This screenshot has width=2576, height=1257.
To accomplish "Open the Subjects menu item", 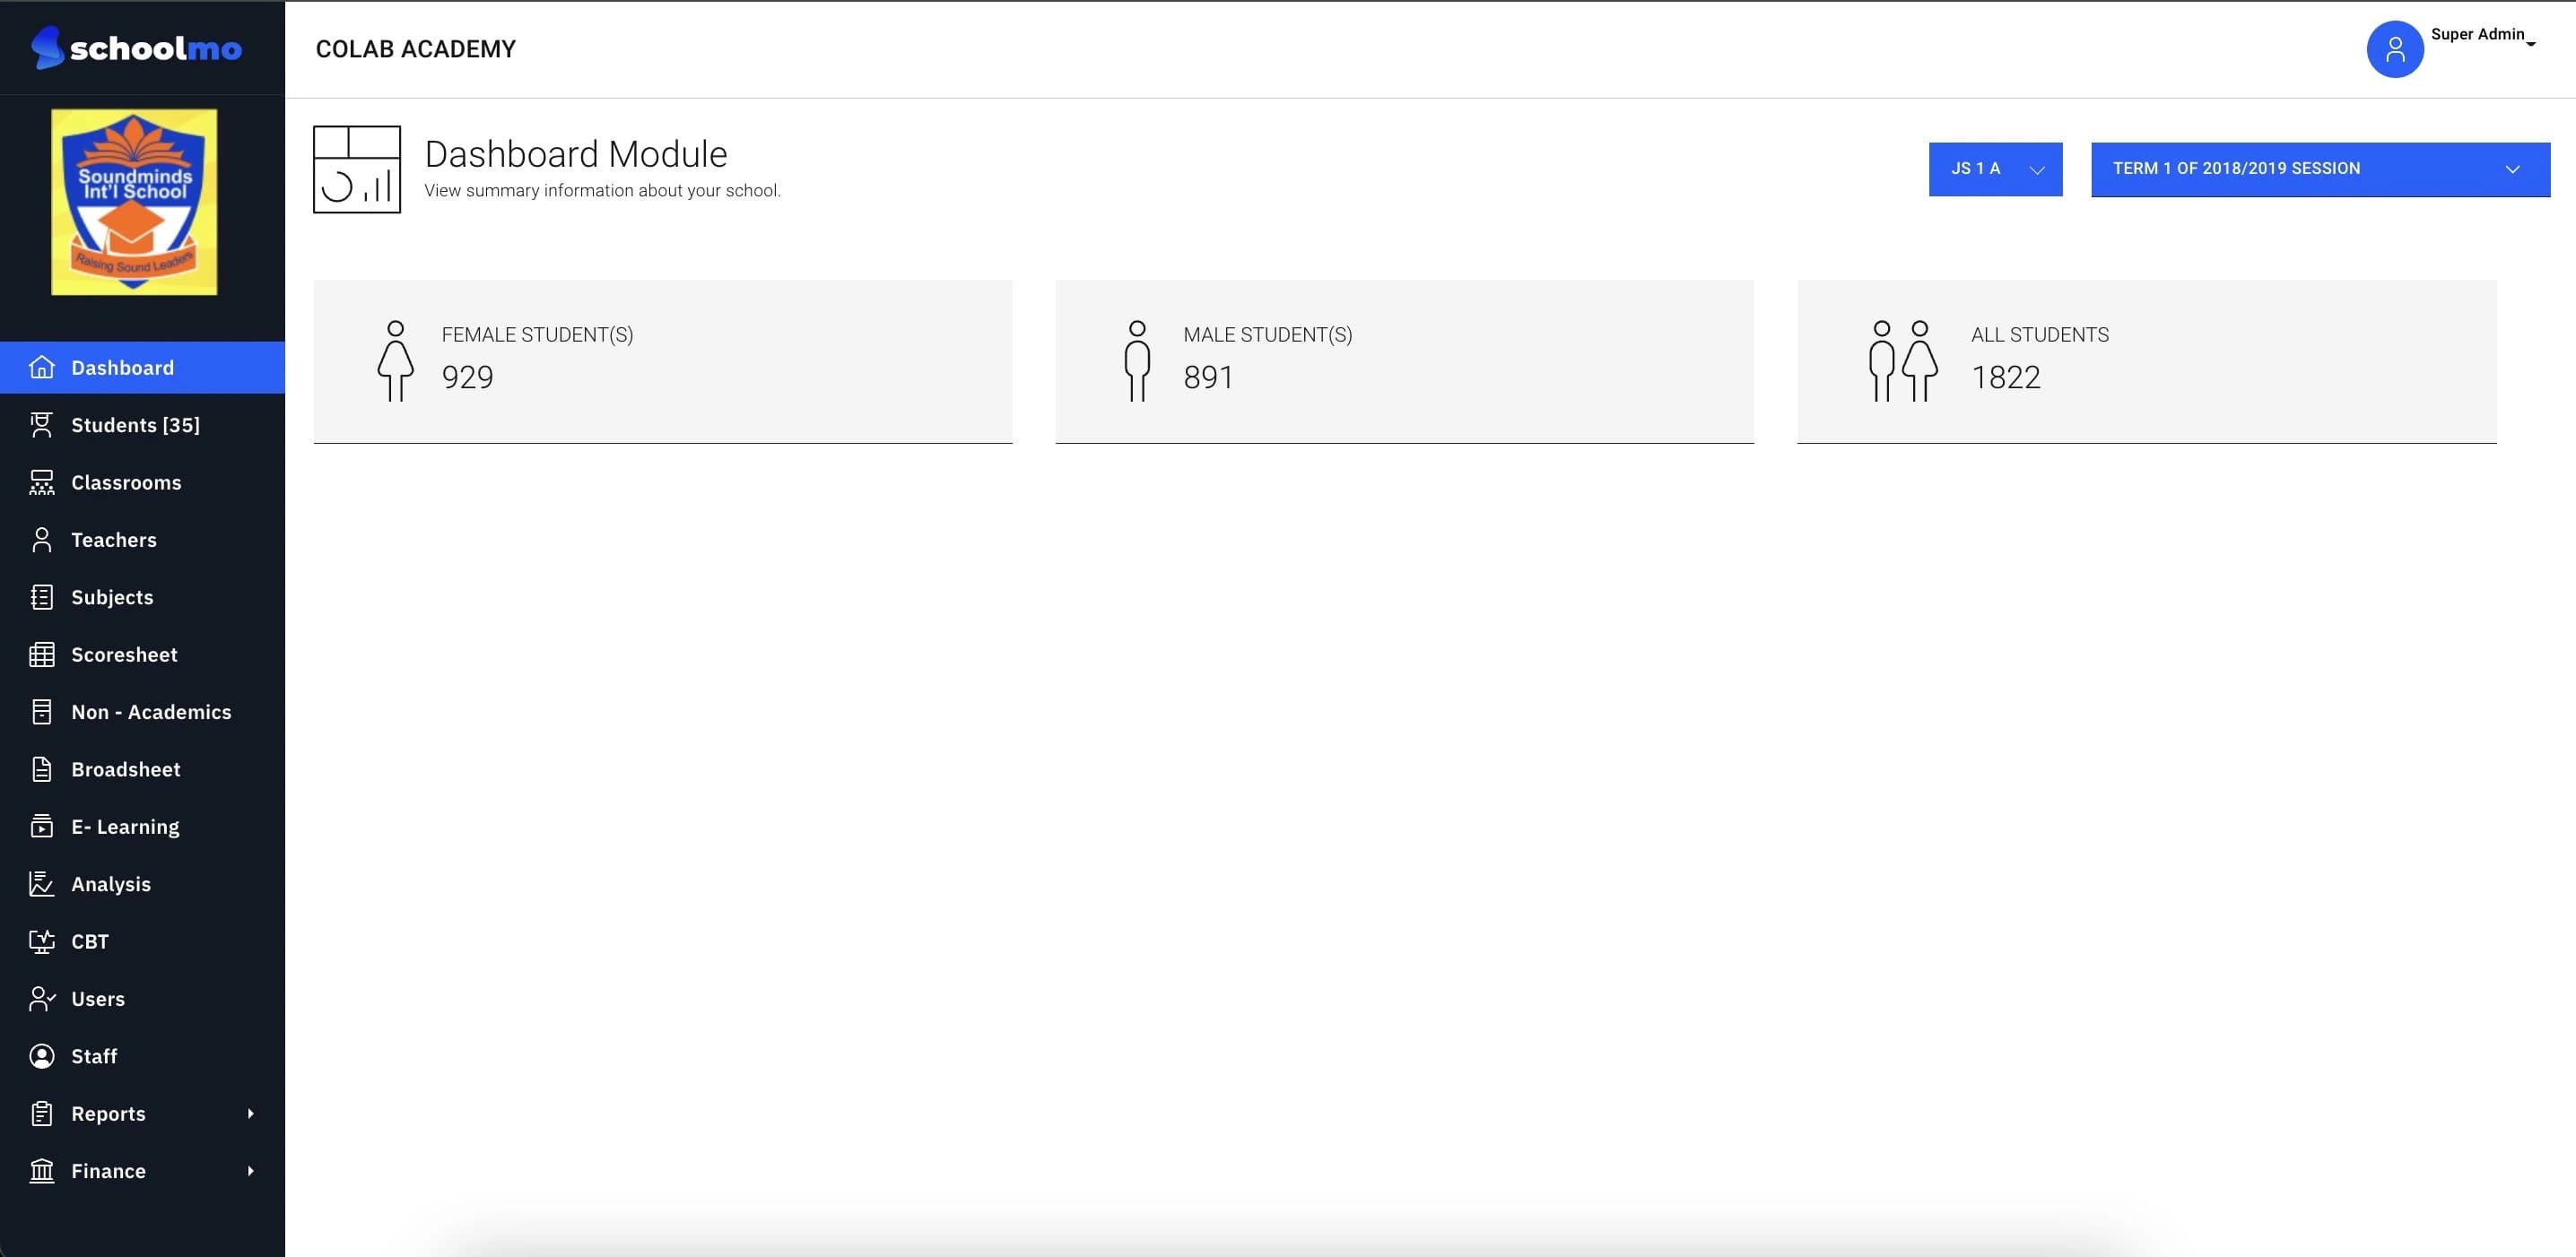I will click(112, 597).
